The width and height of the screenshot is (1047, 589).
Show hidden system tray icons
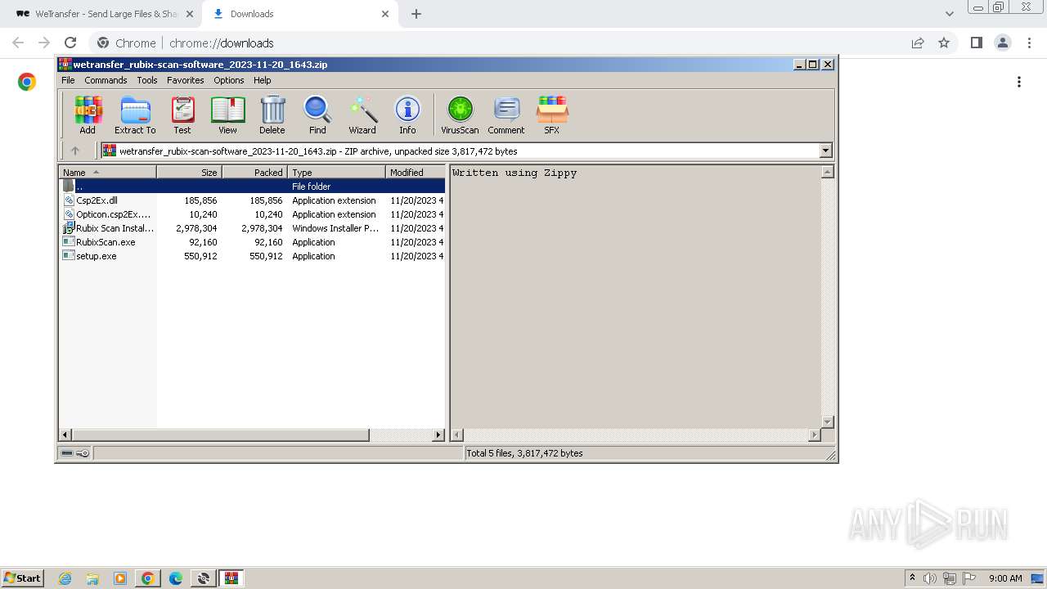point(912,578)
